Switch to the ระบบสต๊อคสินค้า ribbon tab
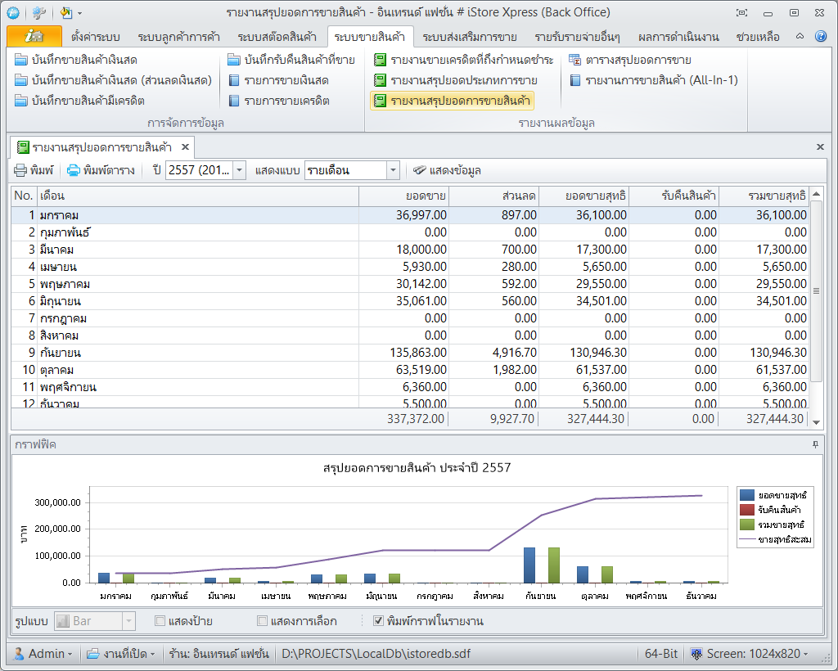 point(277,37)
